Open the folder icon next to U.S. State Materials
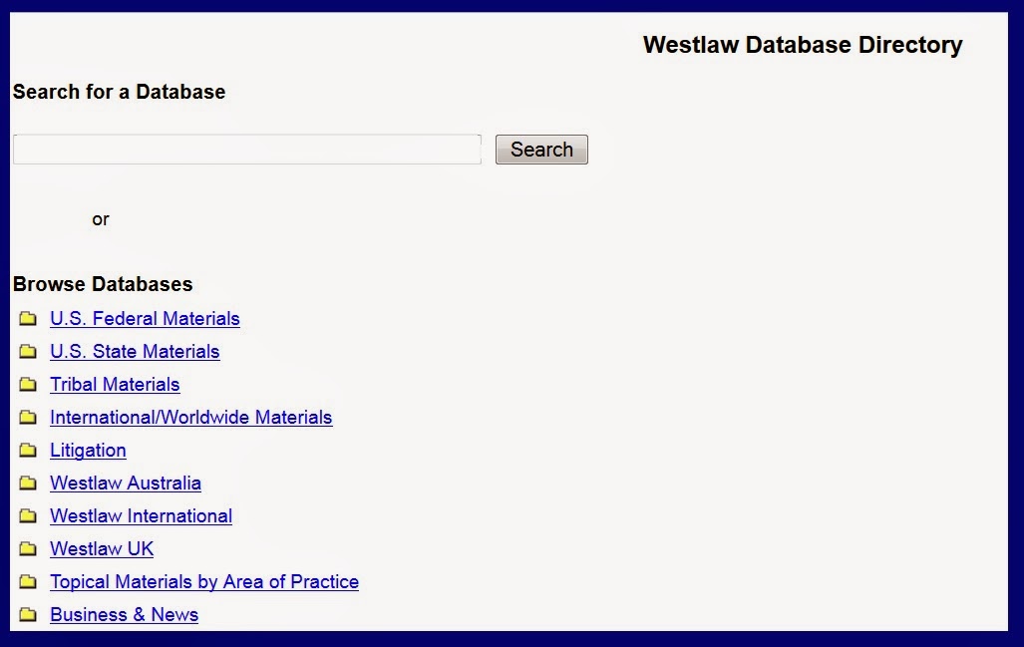The image size is (1024, 647). coord(27,352)
